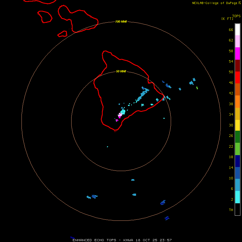Image resolution: width=242 pixels, height=242 pixels.
Task: Click the light pink echo top on the island
Action: coord(120,115)
